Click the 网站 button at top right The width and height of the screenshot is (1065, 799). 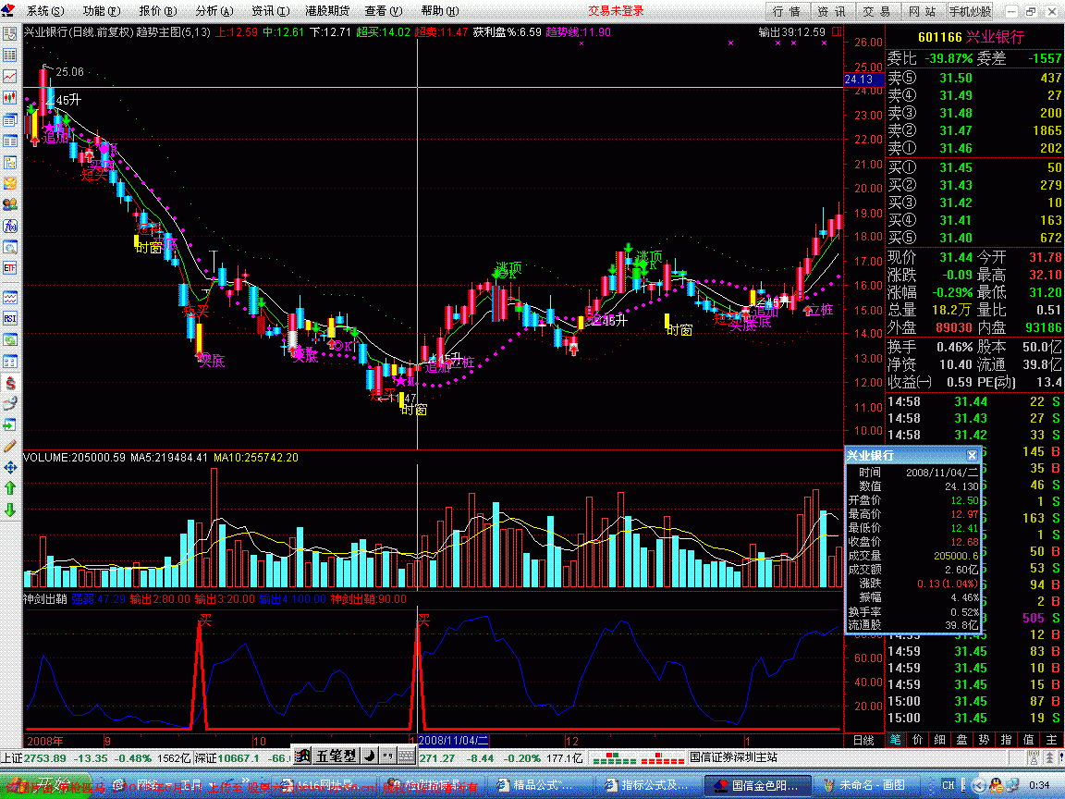[922, 11]
